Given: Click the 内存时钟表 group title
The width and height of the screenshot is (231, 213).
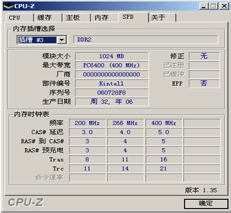Looking at the screenshot, I should point(31,114).
